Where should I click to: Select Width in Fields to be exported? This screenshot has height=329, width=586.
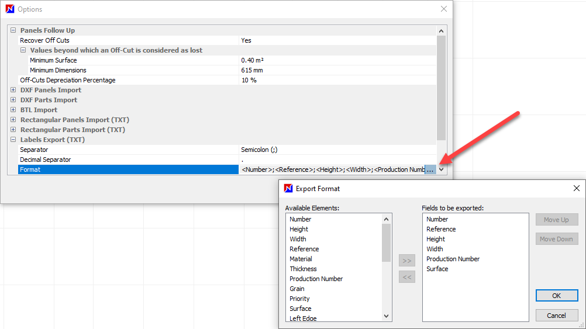[x=435, y=249]
